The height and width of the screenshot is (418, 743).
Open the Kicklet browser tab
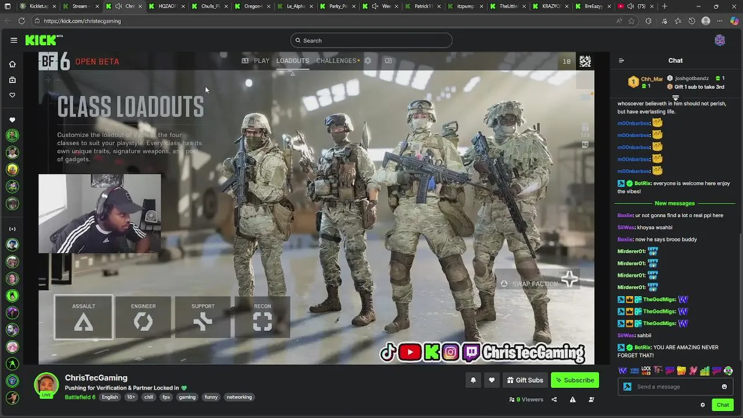(x=38, y=6)
